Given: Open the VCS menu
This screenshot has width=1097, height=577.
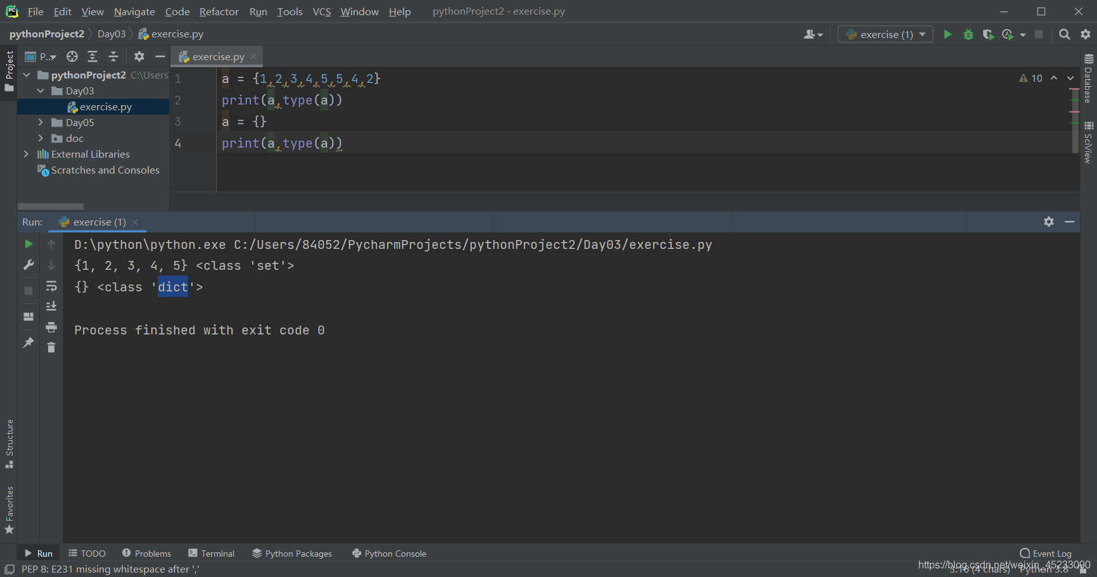Looking at the screenshot, I should tap(322, 11).
